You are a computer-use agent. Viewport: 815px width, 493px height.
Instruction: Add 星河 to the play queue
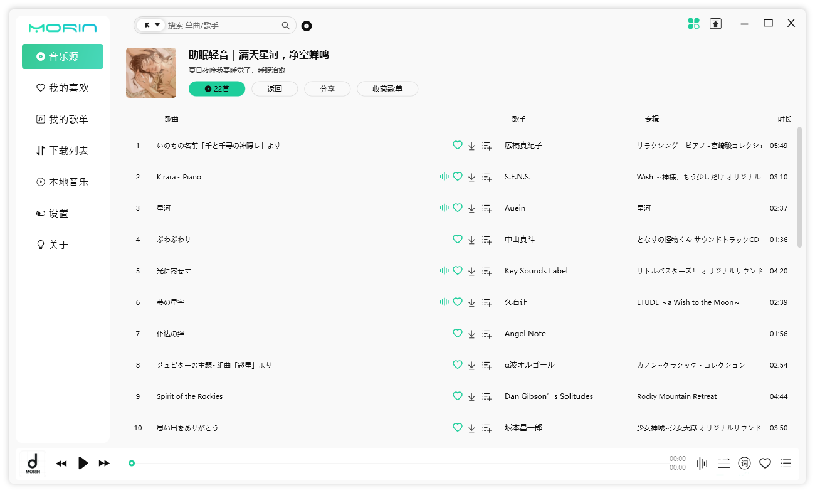click(x=486, y=208)
